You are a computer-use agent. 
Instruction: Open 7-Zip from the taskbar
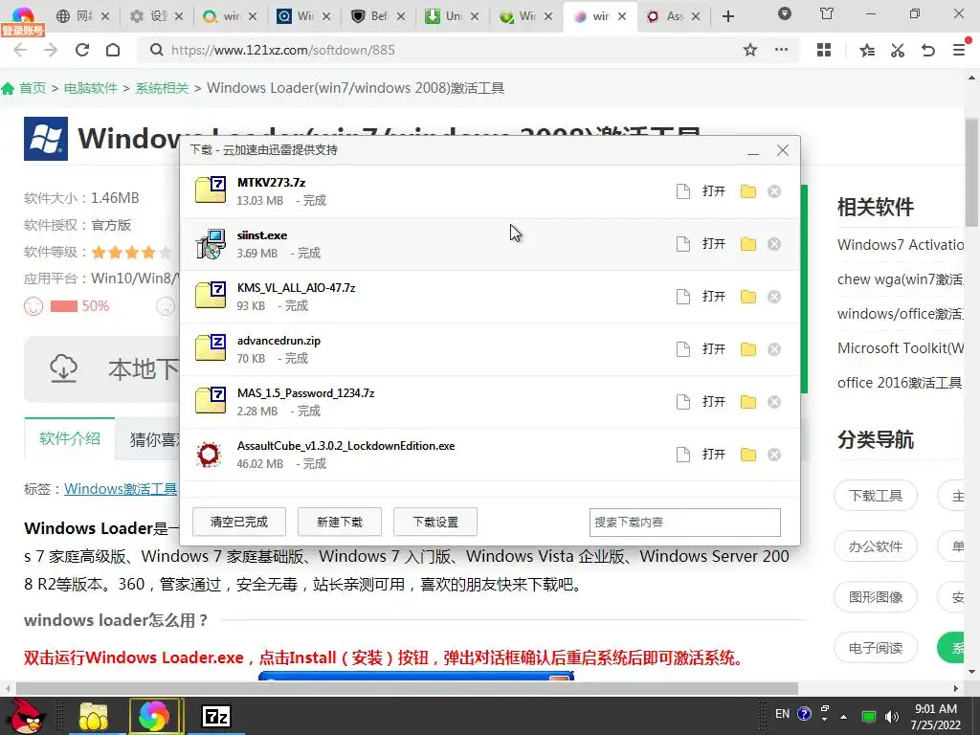click(216, 716)
